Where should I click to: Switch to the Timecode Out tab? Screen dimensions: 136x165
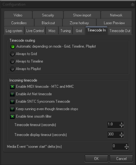pyautogui.click(x=120, y=31)
